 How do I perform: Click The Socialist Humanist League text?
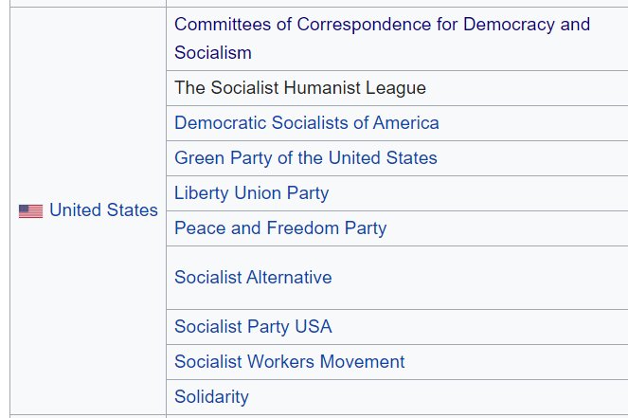299,88
